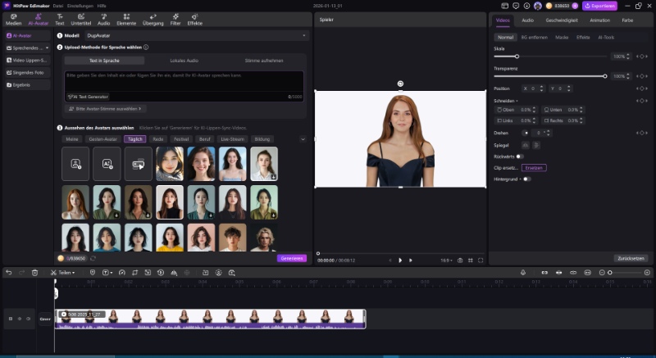Open the Untertitel tool section
Image resolution: width=656 pixels, height=358 pixels.
click(x=81, y=20)
